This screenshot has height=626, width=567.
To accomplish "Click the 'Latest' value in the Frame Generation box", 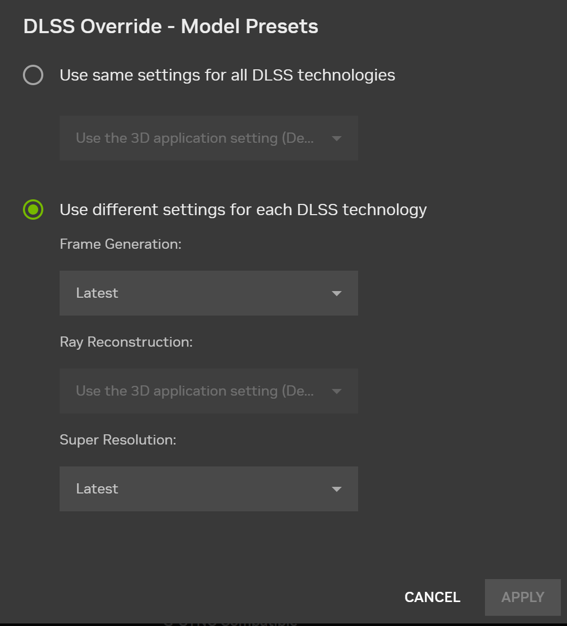I will click(97, 293).
